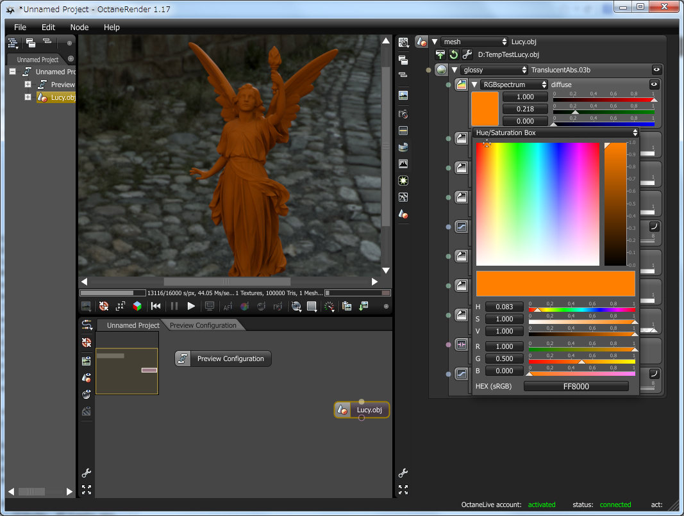
Task: Select the imager icon in inspector sidebar
Action: click(403, 164)
